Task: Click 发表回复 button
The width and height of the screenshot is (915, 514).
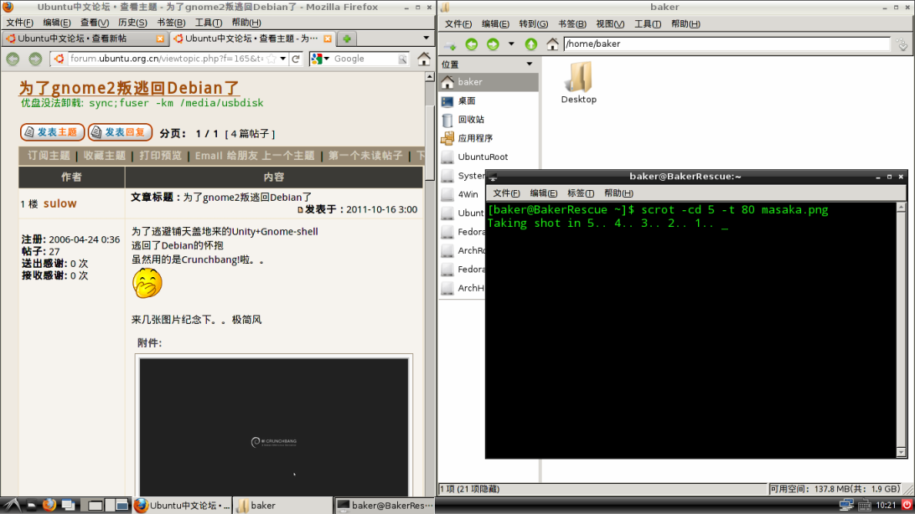Action: [120, 132]
